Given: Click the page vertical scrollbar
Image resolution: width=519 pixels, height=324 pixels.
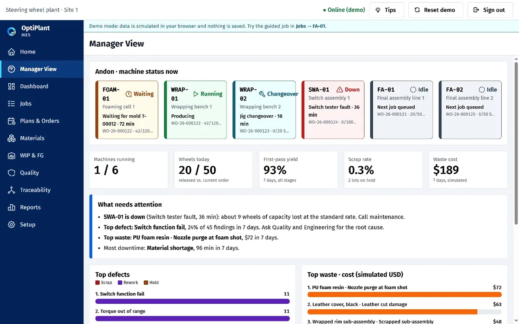Looking at the screenshot, I should (x=516, y=143).
